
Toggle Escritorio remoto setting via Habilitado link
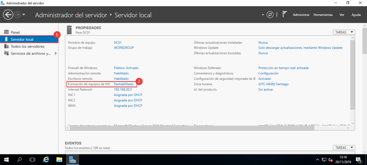click(121, 78)
